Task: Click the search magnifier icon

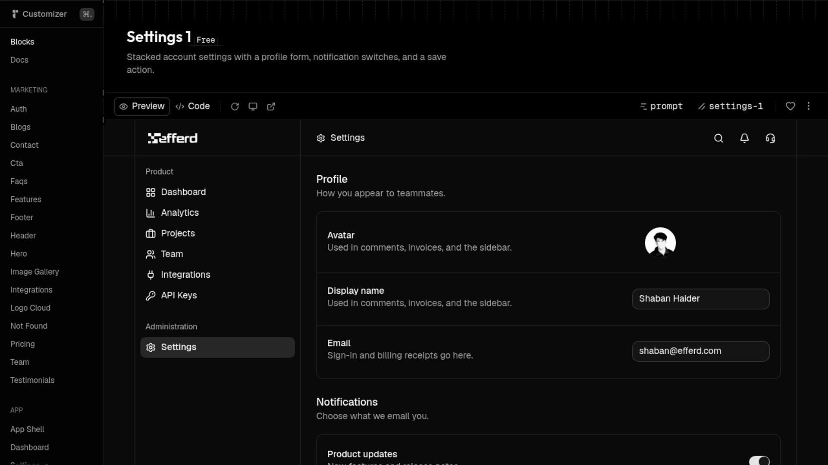Action: [718, 138]
